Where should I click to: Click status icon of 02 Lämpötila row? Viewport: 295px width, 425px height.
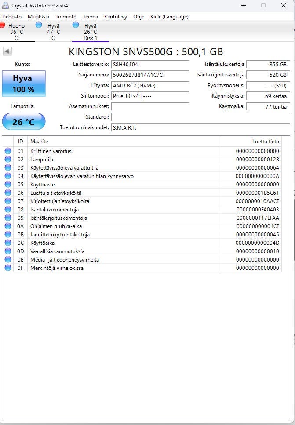[8, 160]
